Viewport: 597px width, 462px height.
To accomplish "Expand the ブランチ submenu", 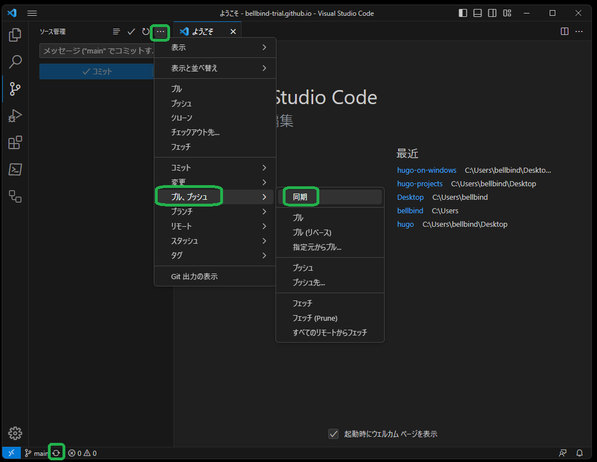I will 215,212.
